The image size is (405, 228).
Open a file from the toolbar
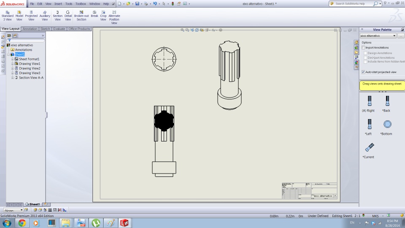tap(128, 4)
